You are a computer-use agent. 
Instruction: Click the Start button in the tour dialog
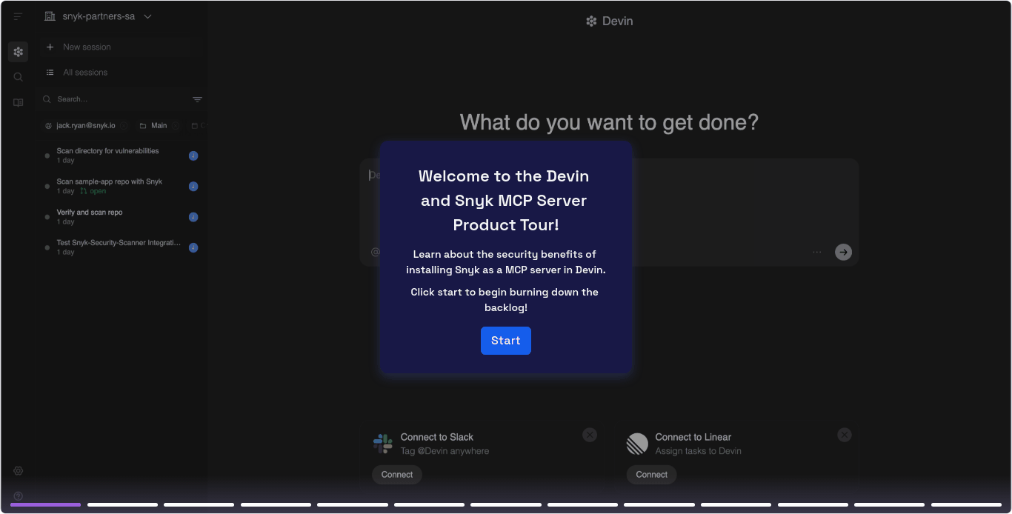pyautogui.click(x=506, y=341)
